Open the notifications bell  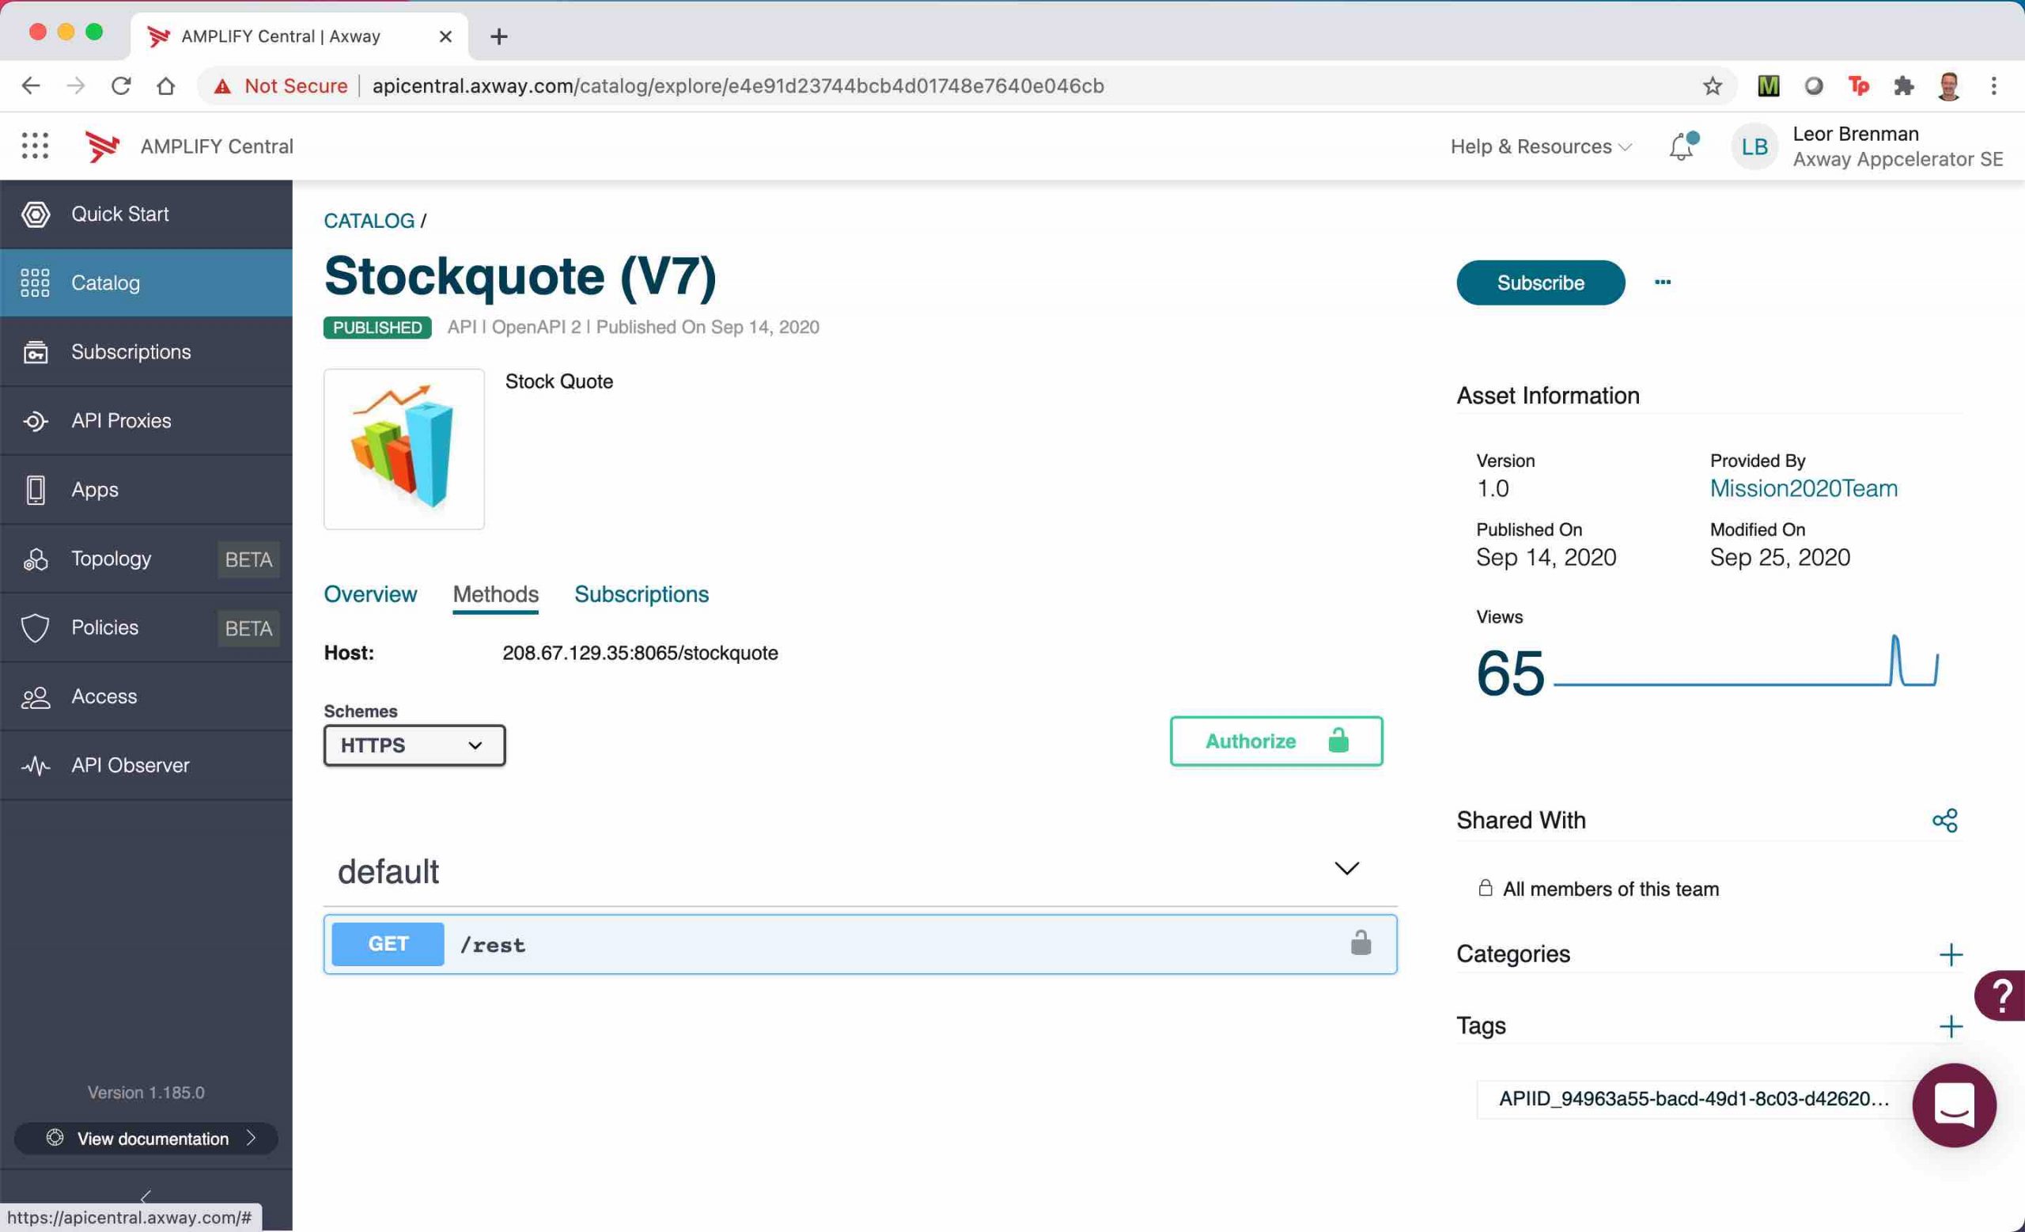1682,146
